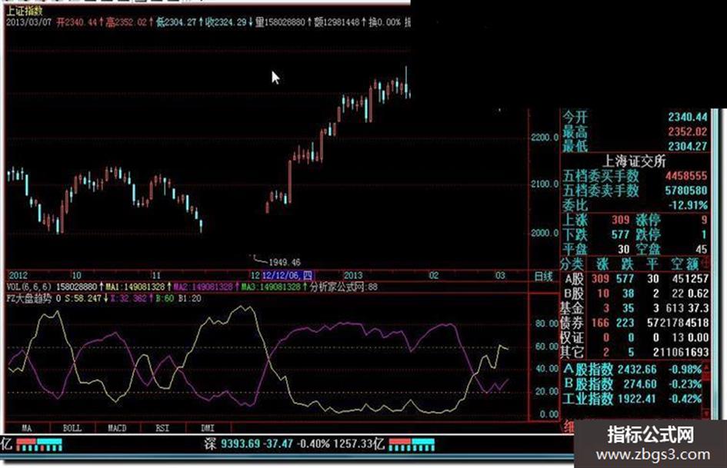Screen dimensions: 727x468
Task: Click the S:58.247 indicator value
Action: (x=82, y=299)
